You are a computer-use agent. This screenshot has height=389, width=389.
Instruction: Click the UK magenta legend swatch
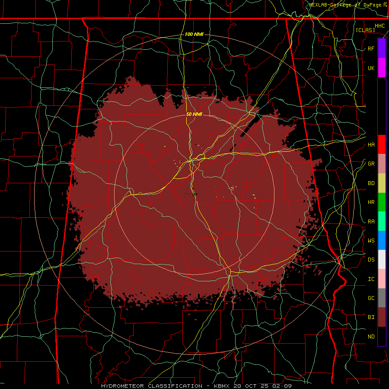[x=382, y=68]
